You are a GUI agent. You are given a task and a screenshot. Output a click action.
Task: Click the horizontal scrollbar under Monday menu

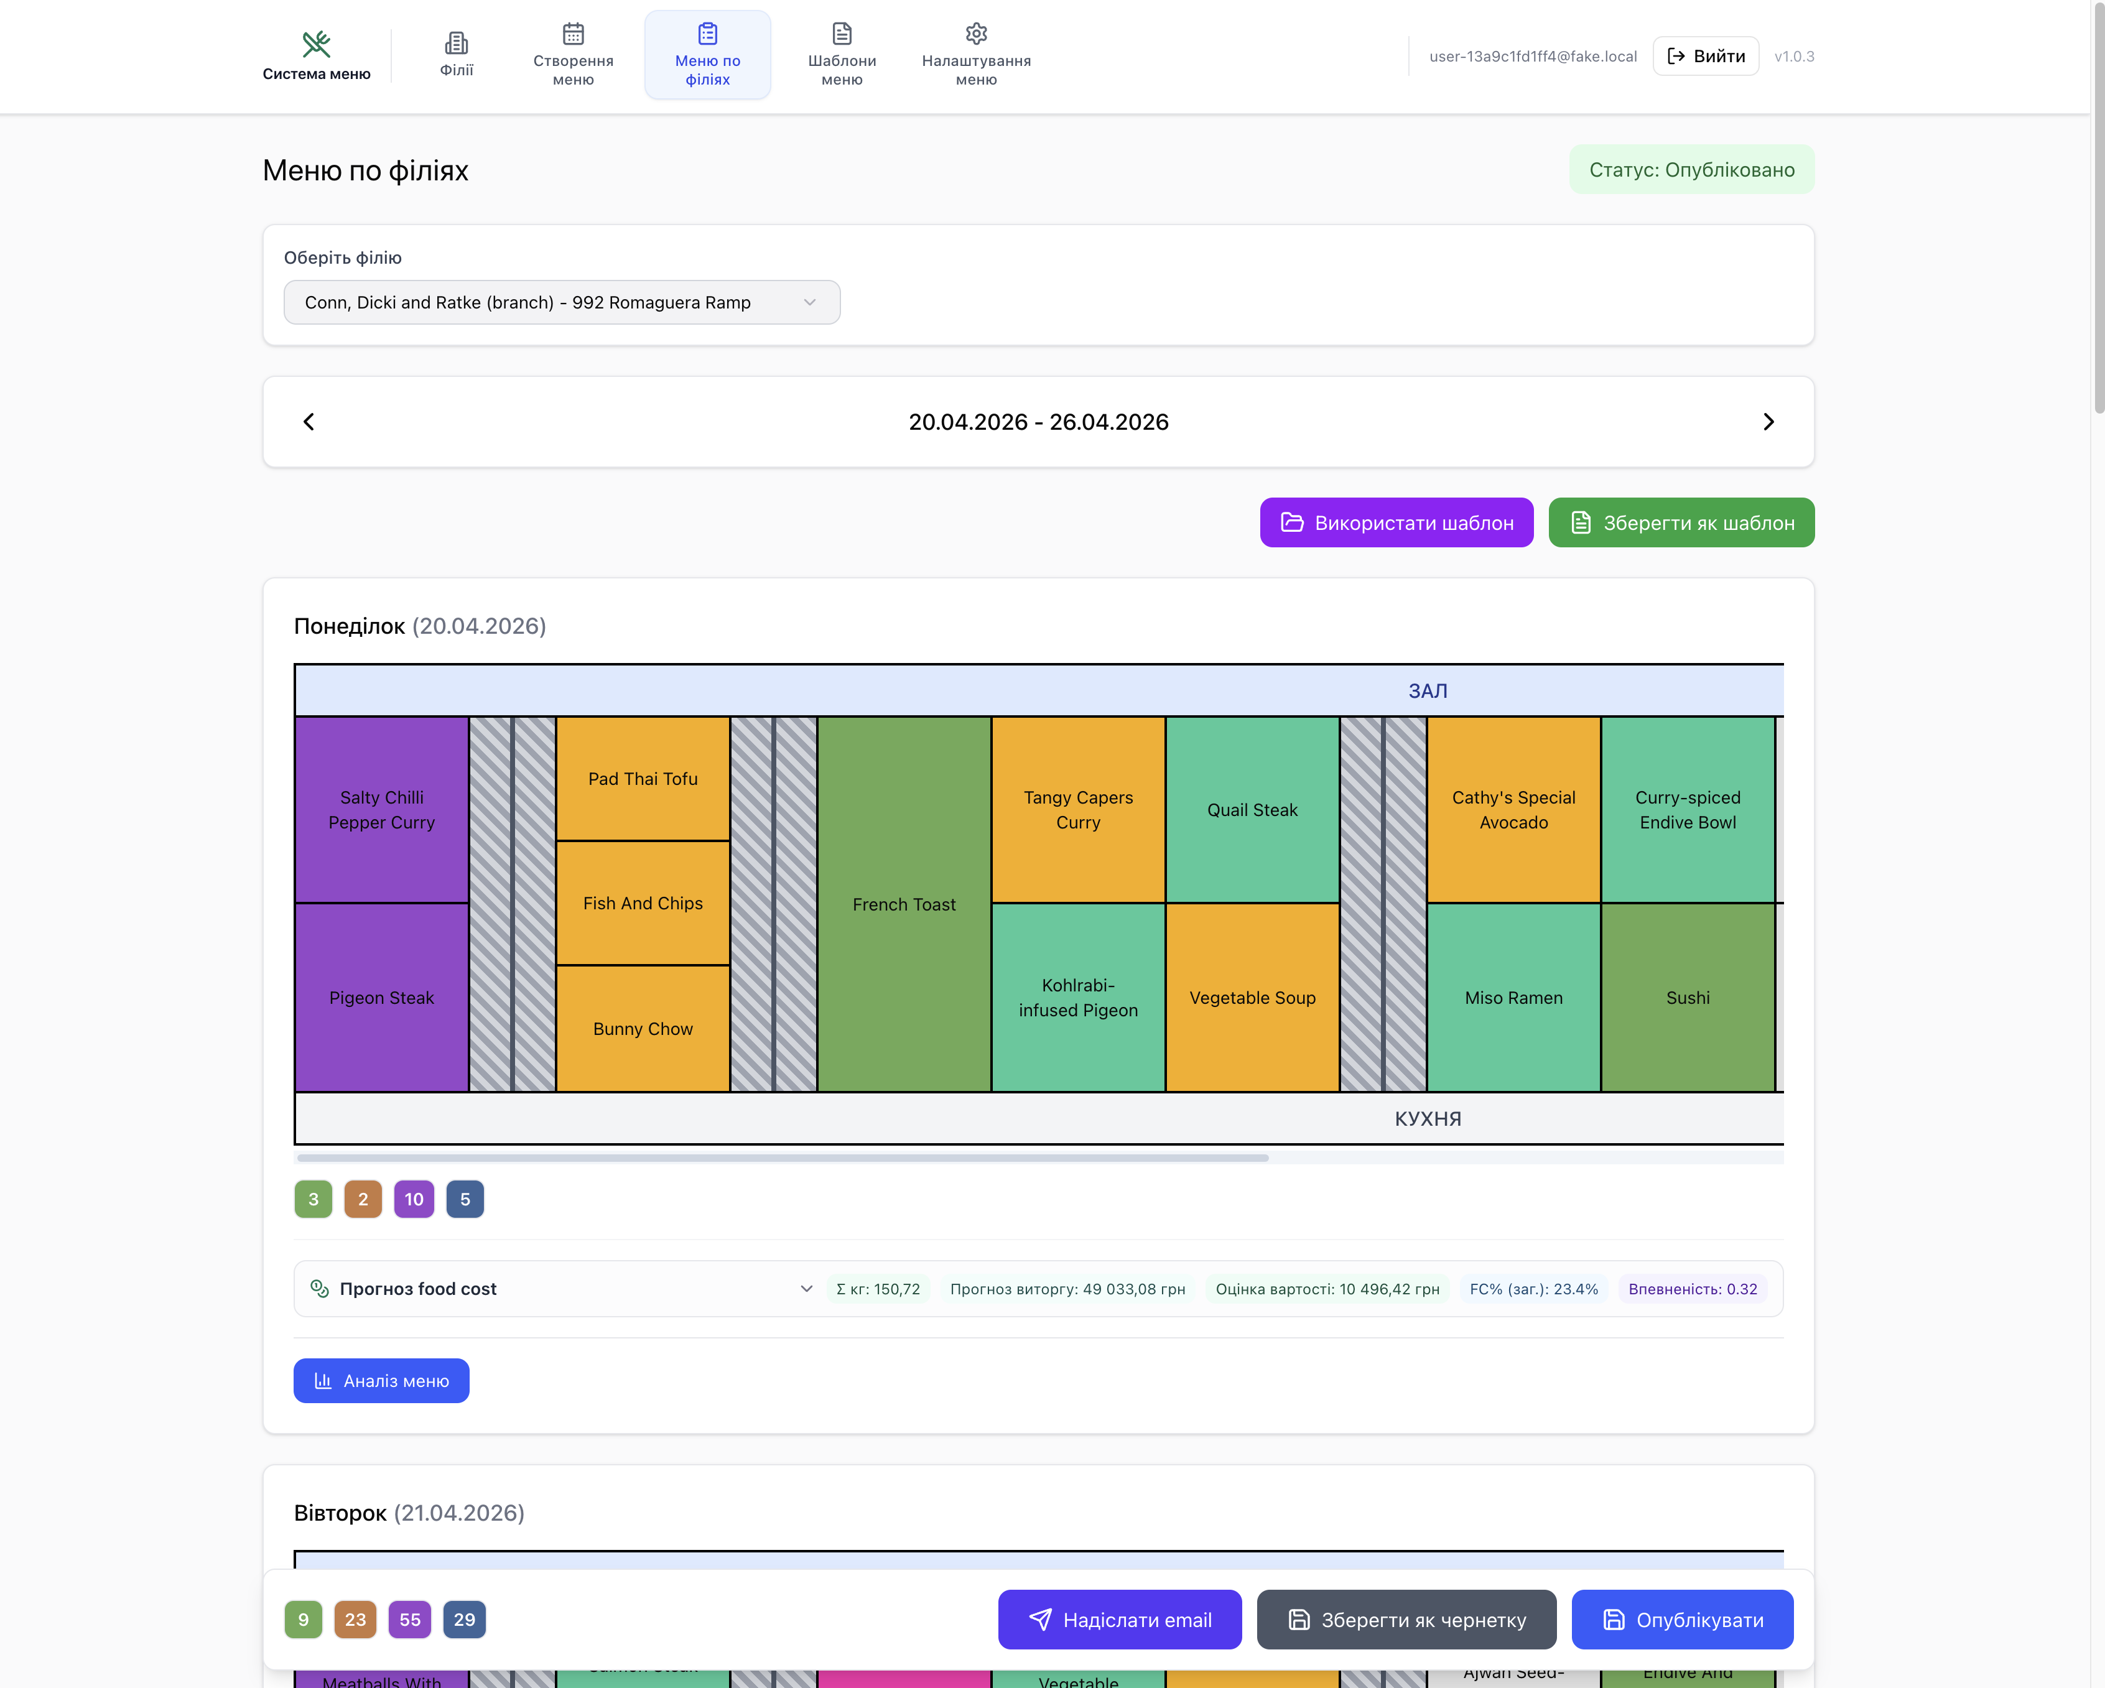783,1158
